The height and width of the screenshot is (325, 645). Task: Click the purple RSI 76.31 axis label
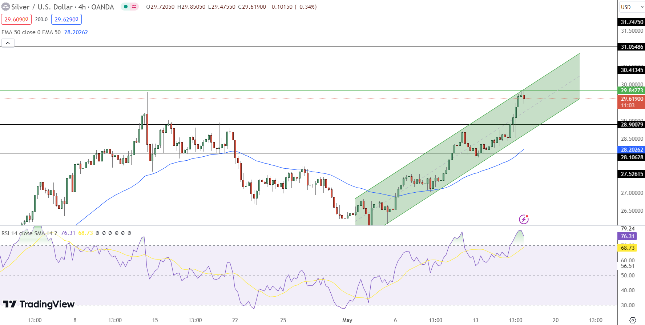tap(627, 236)
